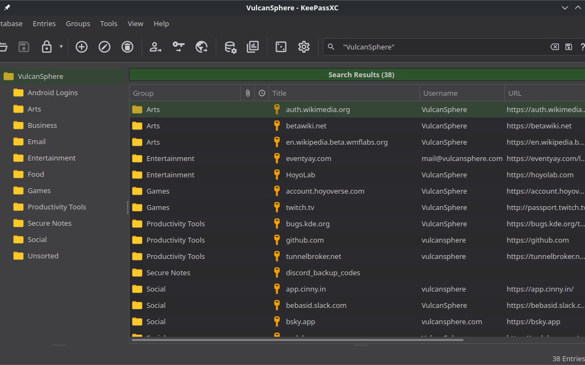The width and height of the screenshot is (585, 365).
Task: Toggle the pin icon in title bar
Action: [7, 7]
